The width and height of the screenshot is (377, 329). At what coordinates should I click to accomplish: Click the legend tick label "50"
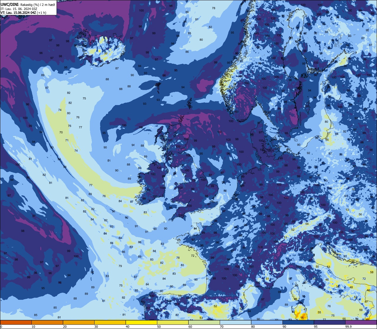coord(159,327)
